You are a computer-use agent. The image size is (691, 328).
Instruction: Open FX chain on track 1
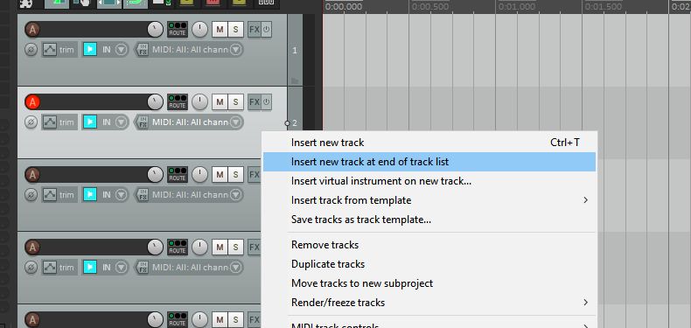(255, 30)
